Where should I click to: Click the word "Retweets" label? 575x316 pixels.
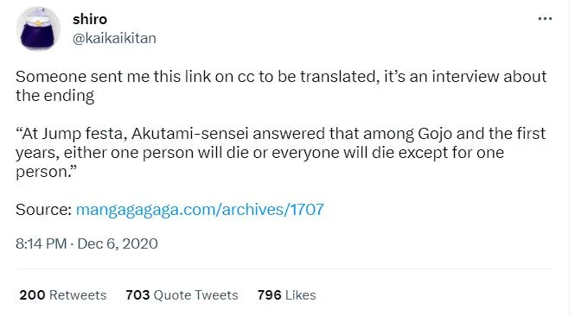point(78,294)
